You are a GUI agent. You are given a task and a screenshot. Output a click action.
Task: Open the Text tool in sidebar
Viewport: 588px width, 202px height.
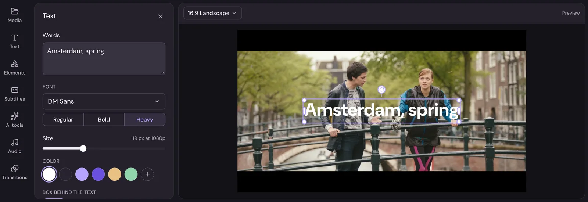15,42
